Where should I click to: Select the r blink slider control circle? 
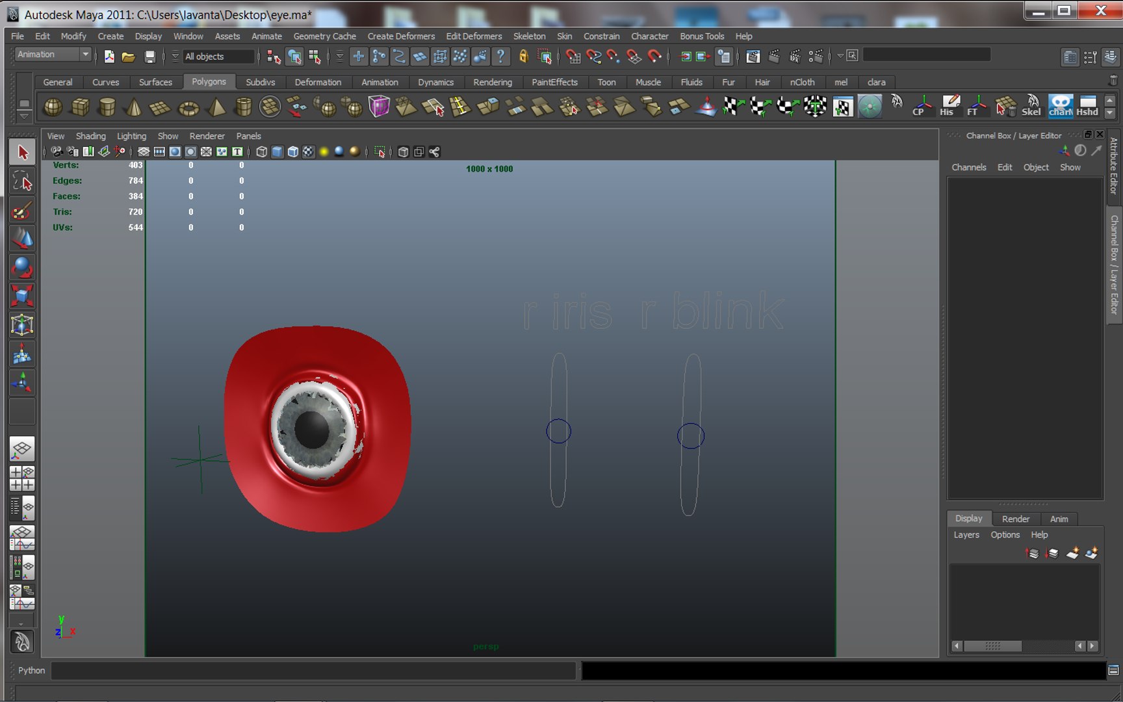[690, 435]
